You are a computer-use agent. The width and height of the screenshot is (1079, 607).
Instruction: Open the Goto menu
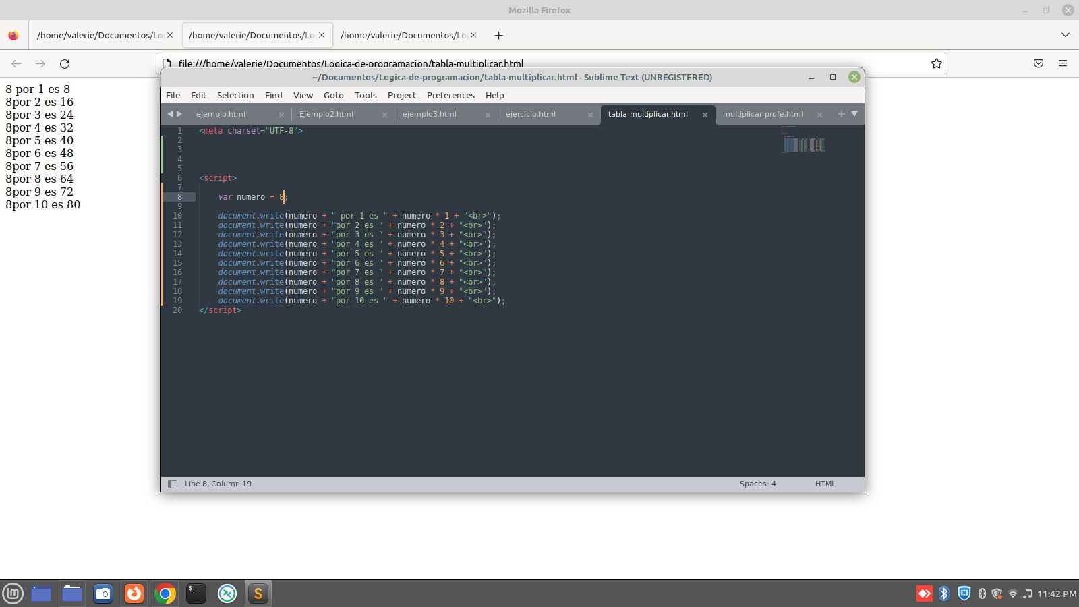334,95
